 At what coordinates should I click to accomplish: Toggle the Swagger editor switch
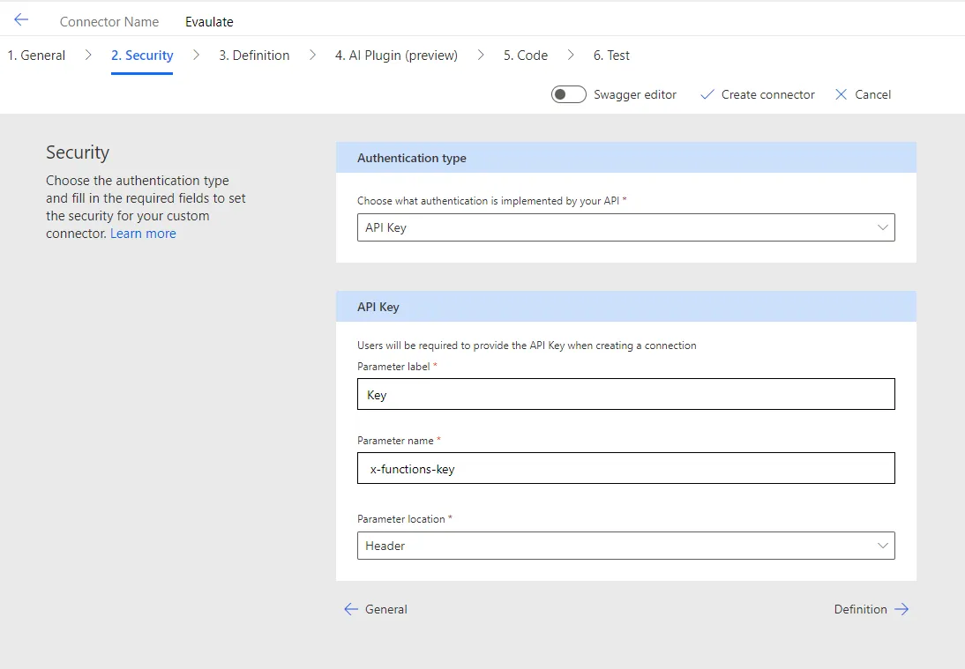pyautogui.click(x=569, y=94)
